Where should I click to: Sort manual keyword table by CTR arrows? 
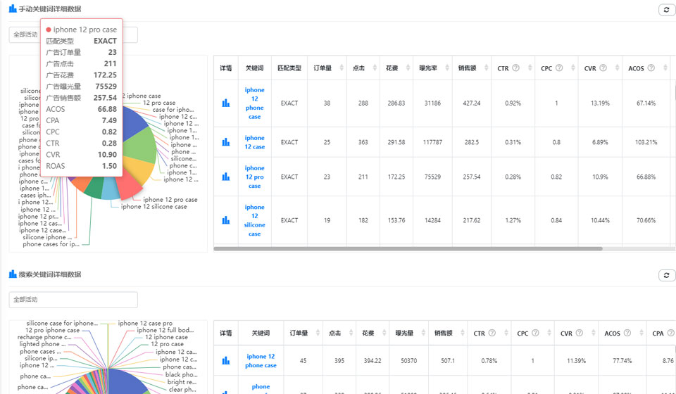(x=529, y=68)
